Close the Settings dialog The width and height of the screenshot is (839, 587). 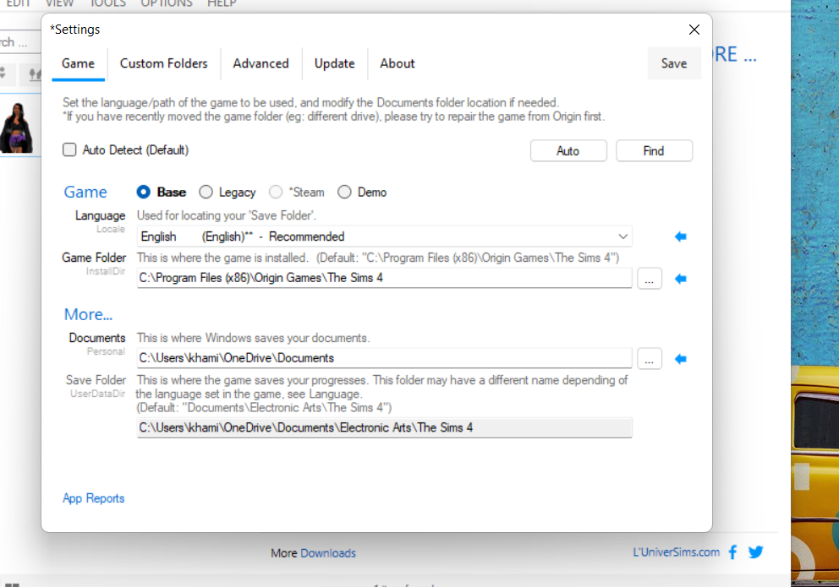pos(694,30)
